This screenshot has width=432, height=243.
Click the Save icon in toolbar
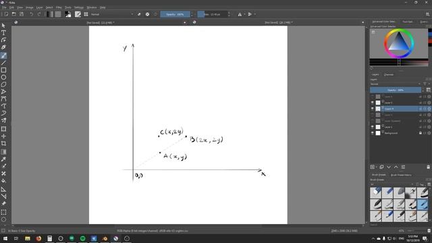click(x=22, y=14)
